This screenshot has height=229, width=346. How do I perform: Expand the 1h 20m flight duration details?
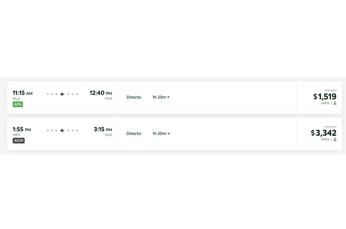coord(161,134)
